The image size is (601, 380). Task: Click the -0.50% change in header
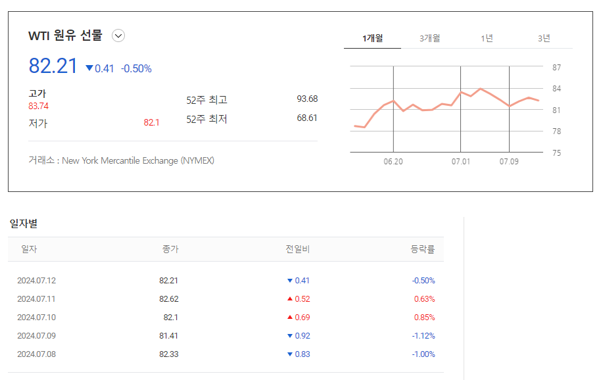click(x=136, y=68)
